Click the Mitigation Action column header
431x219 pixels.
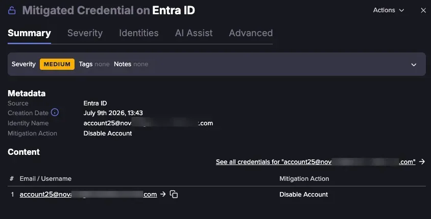[304, 179]
